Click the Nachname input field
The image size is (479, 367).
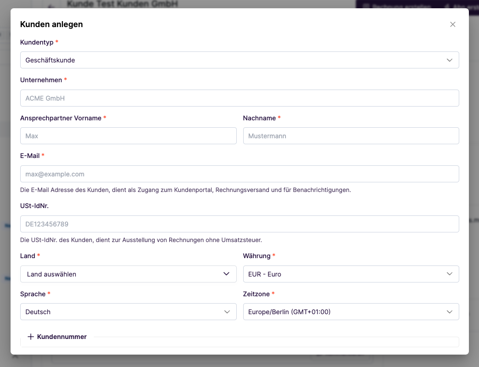click(351, 136)
